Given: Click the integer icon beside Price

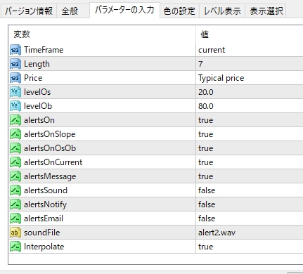Looking at the screenshot, I should (x=15, y=78).
